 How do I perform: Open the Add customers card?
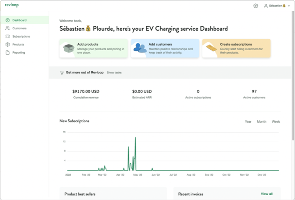tap(165, 48)
